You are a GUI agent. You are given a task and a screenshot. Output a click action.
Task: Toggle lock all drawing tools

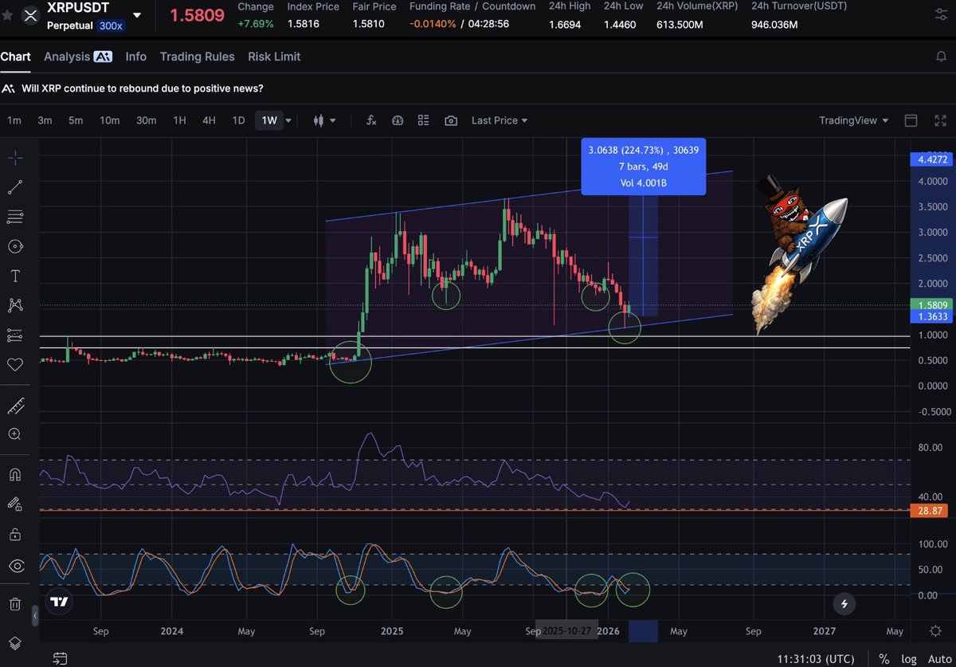(x=14, y=533)
